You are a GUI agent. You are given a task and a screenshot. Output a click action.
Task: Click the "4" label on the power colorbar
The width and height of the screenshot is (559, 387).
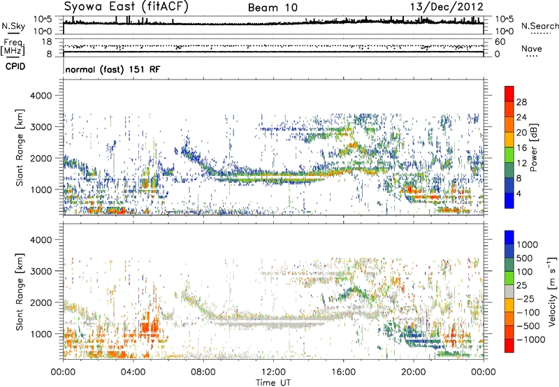[519, 193]
